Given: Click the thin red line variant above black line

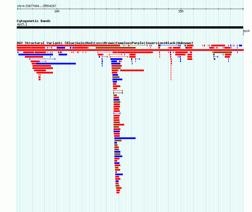Looking at the screenshot, I should click(x=118, y=91).
